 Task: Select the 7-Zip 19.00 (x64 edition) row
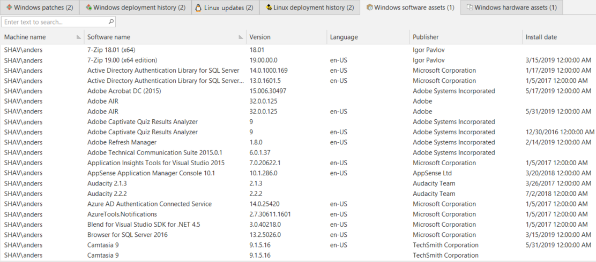[298, 60]
